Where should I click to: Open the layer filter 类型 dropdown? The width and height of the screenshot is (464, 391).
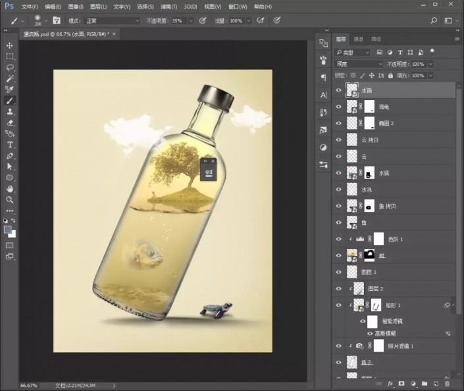pyautogui.click(x=352, y=53)
